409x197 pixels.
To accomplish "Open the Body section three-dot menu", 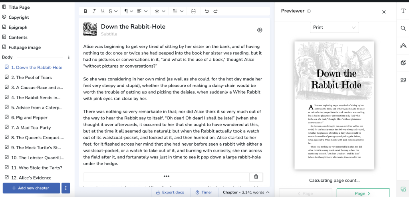I will 69,57.
